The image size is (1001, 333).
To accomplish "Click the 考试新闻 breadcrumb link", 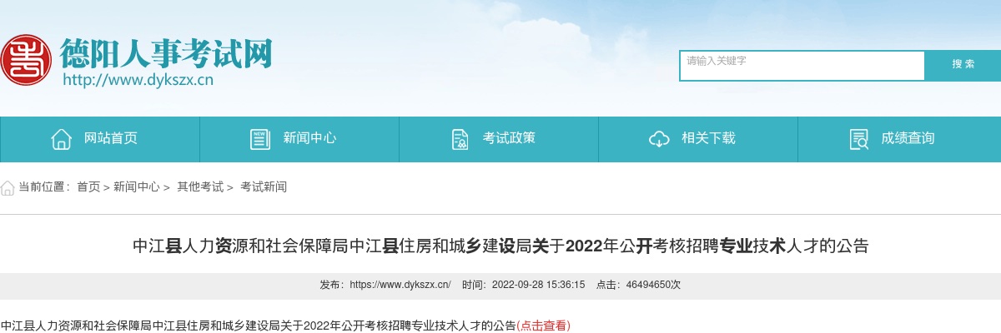I will point(264,187).
